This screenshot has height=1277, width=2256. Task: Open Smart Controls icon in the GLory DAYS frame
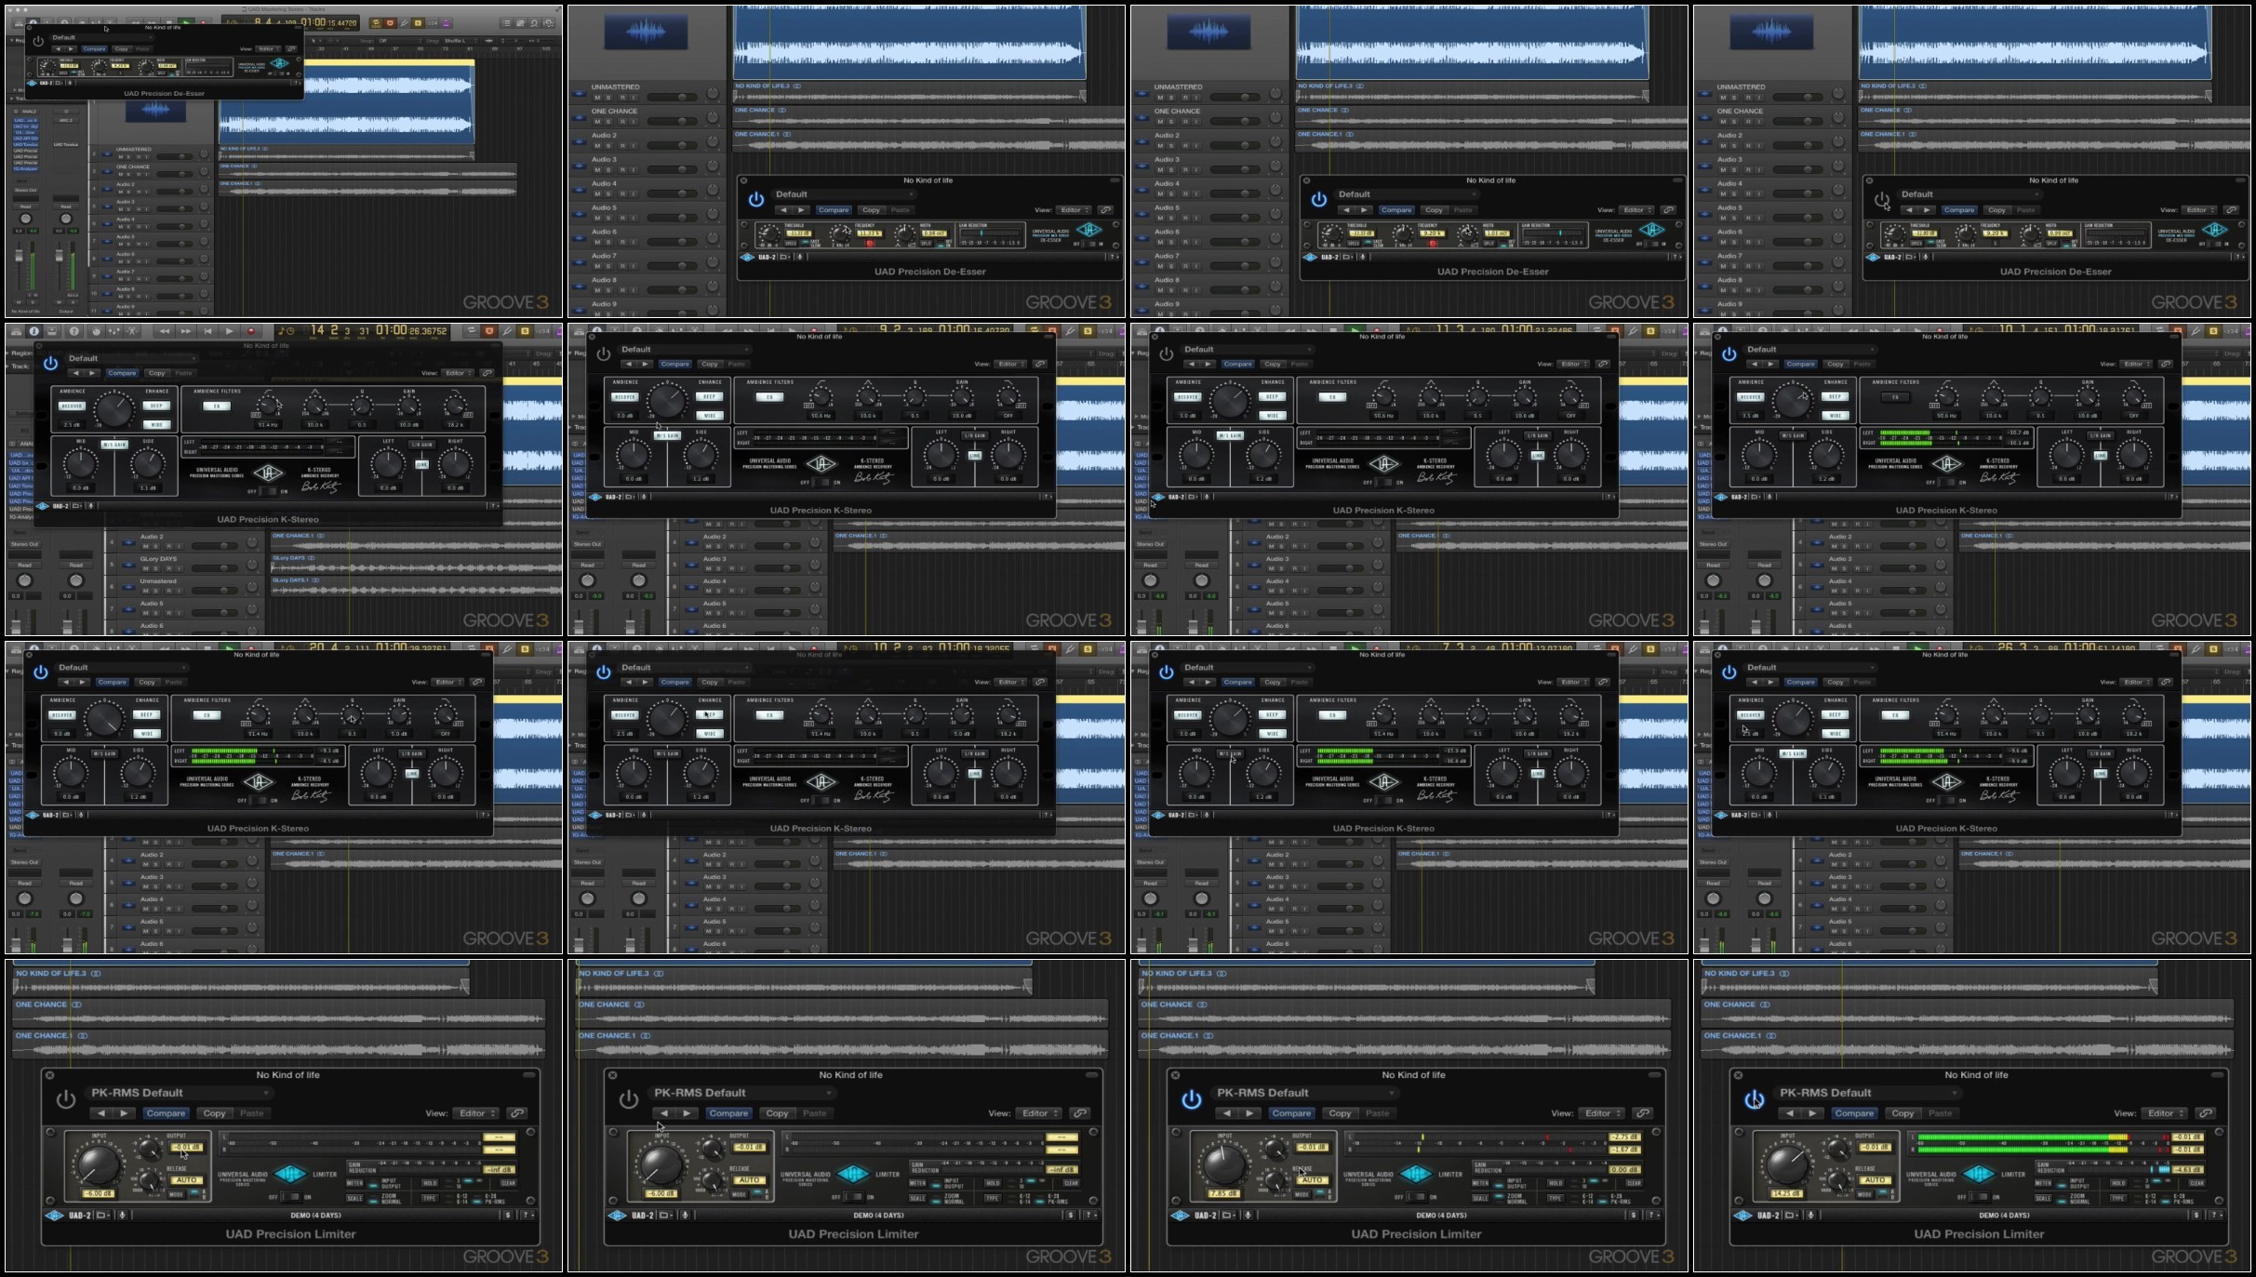point(95,331)
